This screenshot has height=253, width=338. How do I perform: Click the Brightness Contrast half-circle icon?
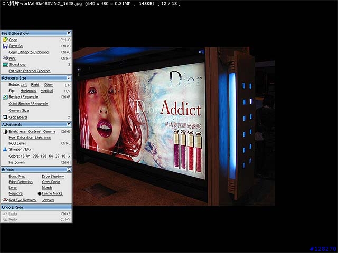click(5, 131)
